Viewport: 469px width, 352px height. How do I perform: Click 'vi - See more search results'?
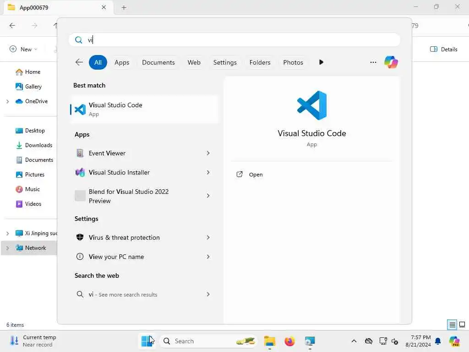(x=123, y=295)
